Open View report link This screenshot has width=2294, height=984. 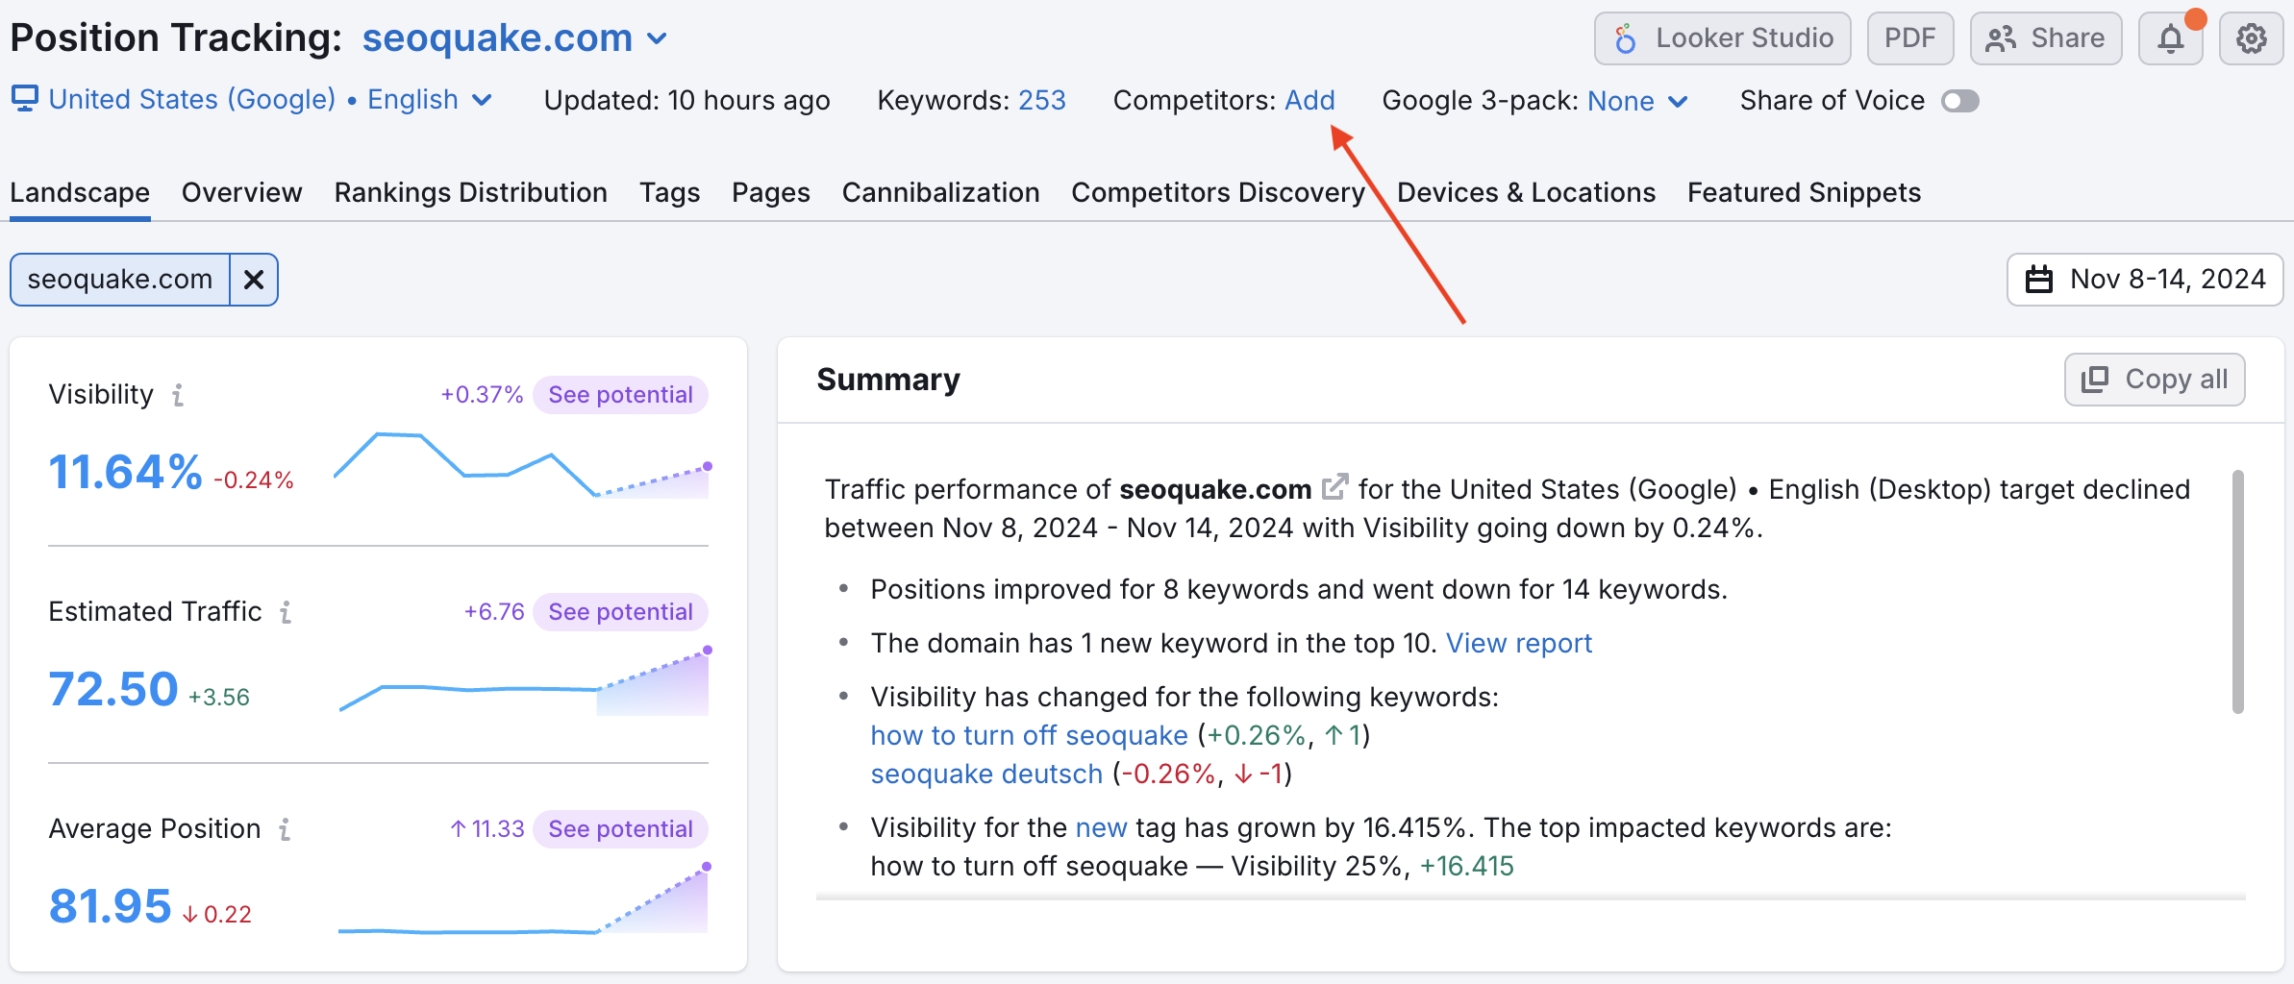pyautogui.click(x=1519, y=643)
